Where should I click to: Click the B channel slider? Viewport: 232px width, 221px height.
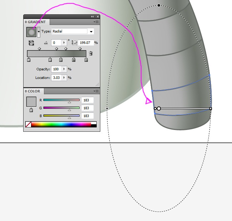click(x=61, y=116)
